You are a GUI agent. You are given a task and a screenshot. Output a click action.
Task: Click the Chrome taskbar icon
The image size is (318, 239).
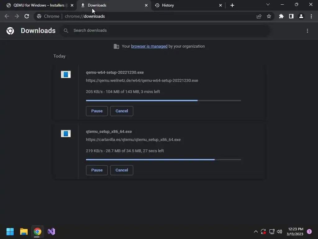point(38,232)
